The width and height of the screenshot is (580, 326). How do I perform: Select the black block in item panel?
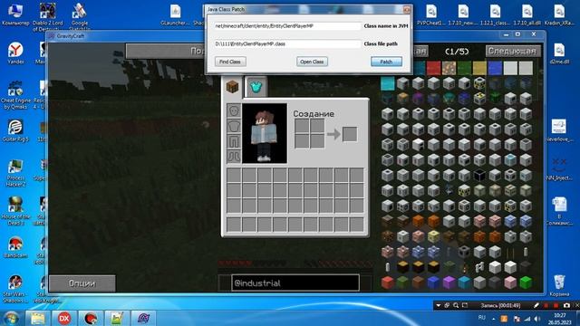click(x=479, y=175)
